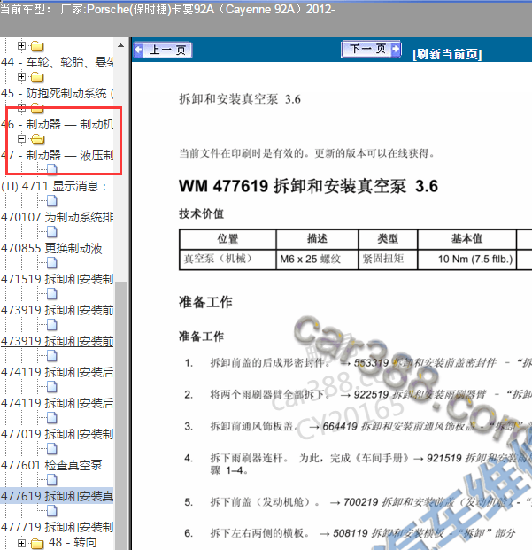The height and width of the screenshot is (550, 532).
Task: Click open folder icon above item 47
Action: [37, 139]
